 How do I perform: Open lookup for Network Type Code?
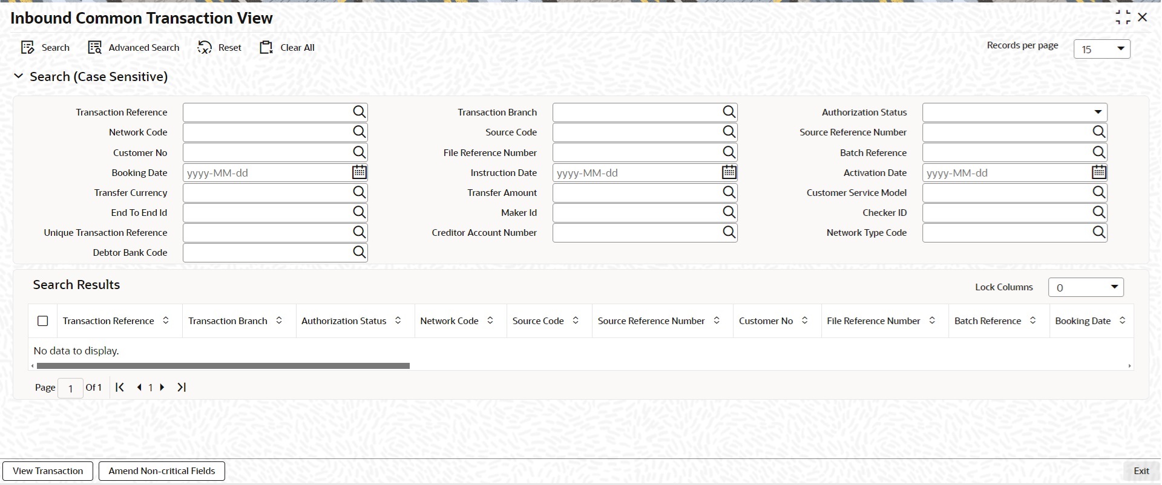[1099, 232]
